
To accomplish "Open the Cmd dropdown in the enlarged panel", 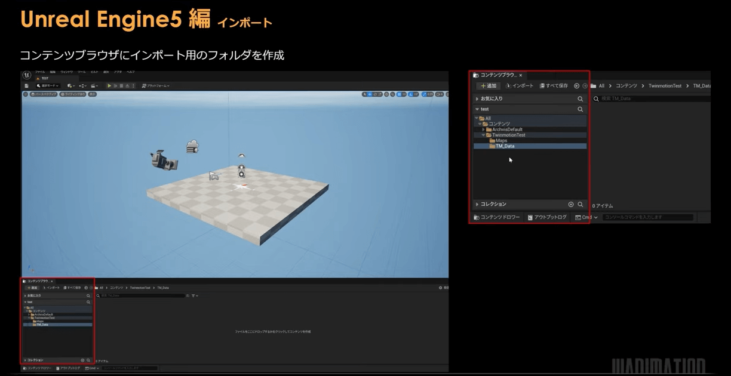I will coord(586,217).
